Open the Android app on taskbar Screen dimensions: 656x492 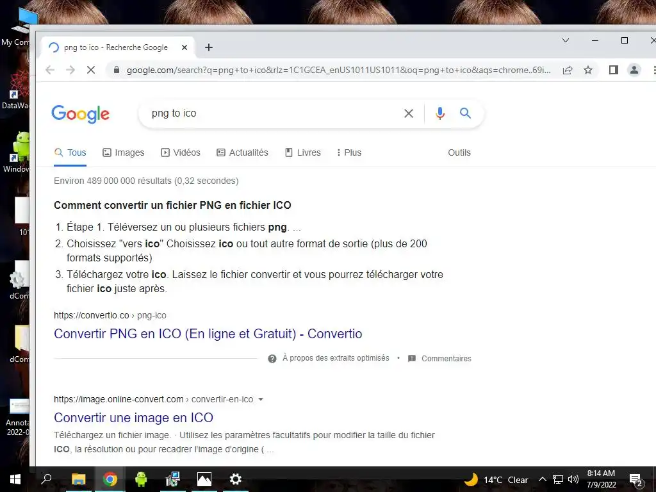(141, 479)
